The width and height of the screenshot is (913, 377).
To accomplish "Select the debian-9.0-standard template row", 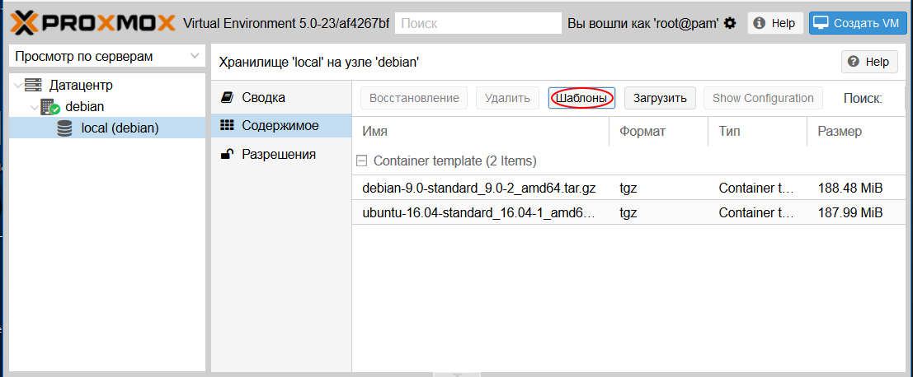I will point(628,188).
